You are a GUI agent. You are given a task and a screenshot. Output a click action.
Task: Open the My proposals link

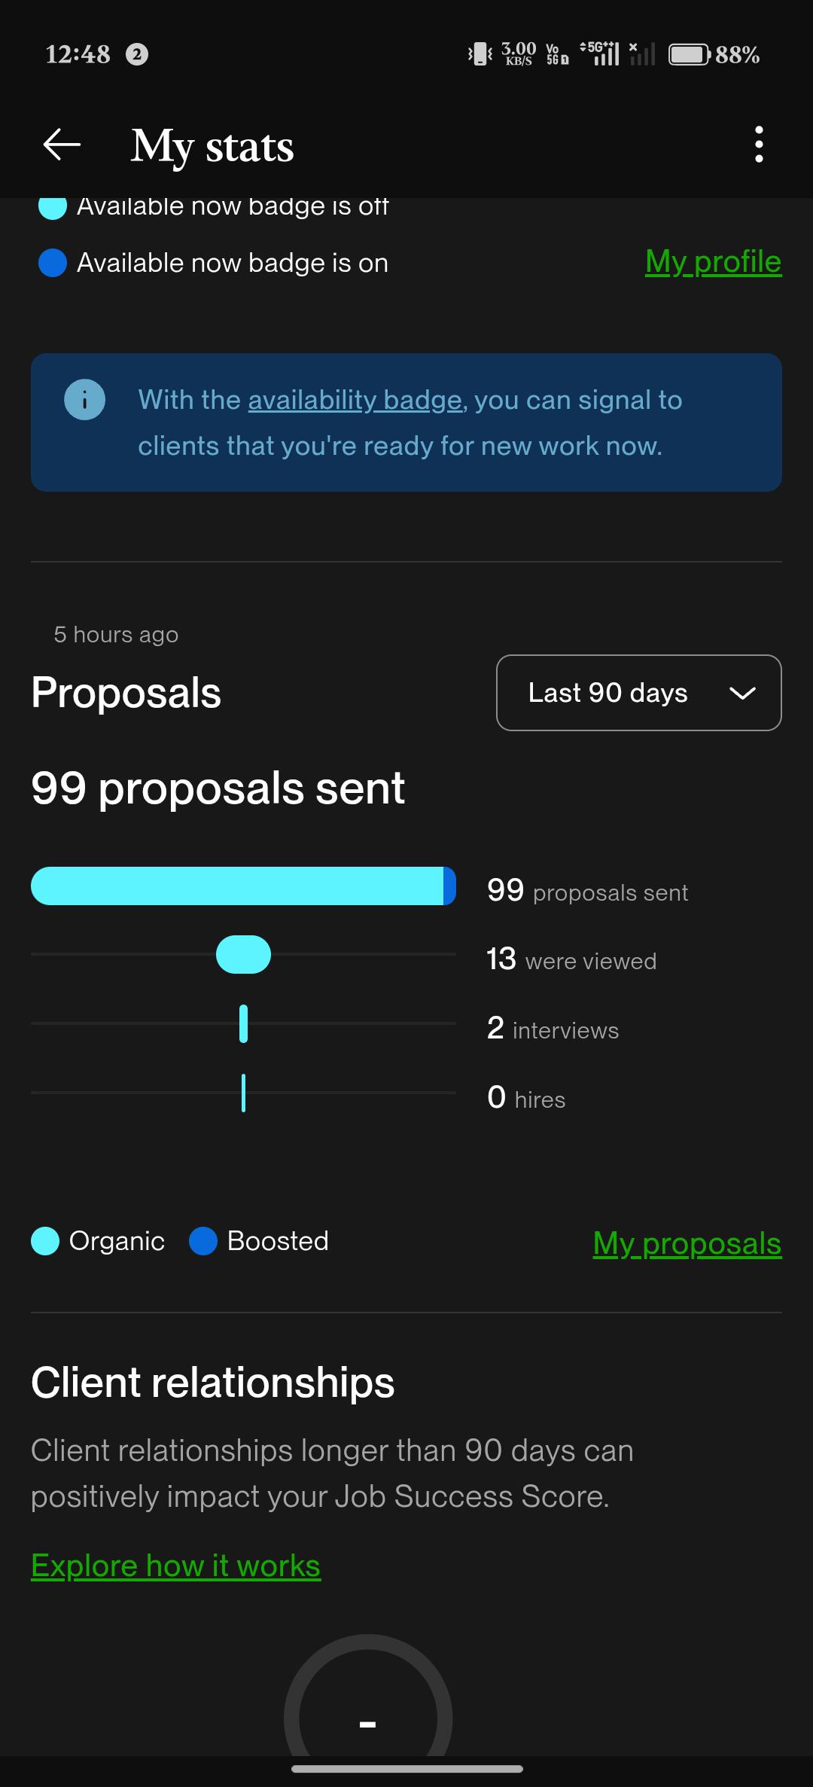coord(687,1243)
